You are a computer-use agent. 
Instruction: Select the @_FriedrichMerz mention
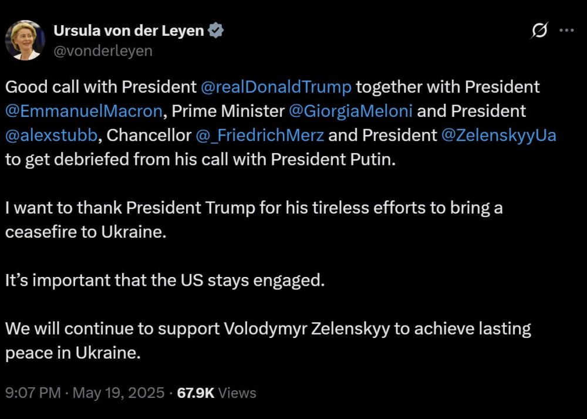260,136
